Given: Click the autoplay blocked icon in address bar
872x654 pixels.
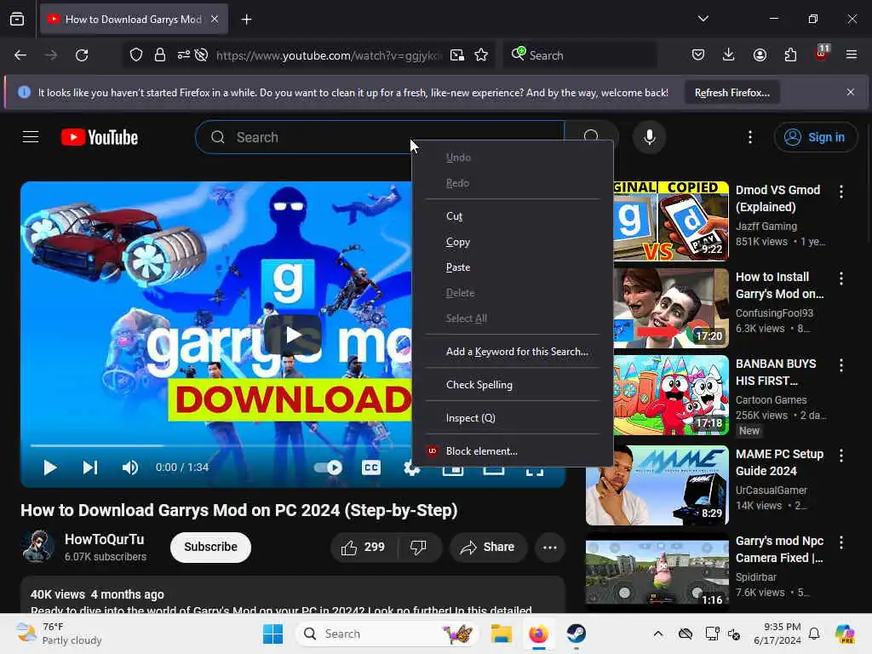Looking at the screenshot, I should [x=202, y=55].
